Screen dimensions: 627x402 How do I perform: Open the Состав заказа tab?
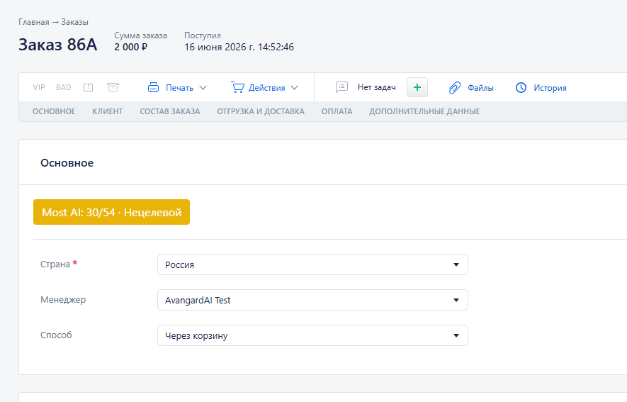(170, 111)
